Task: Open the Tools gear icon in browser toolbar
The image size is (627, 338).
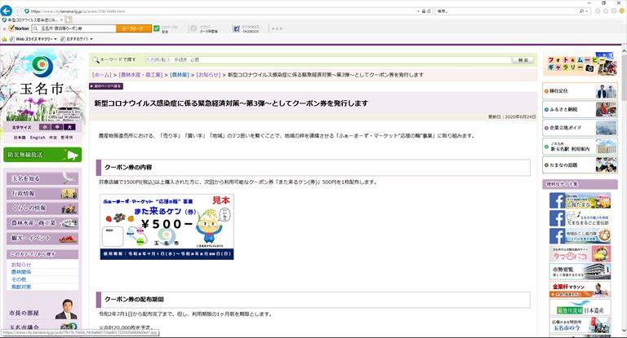Action: point(614,11)
